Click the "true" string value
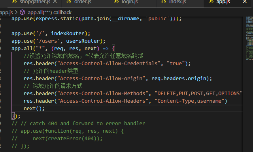 [176, 63]
